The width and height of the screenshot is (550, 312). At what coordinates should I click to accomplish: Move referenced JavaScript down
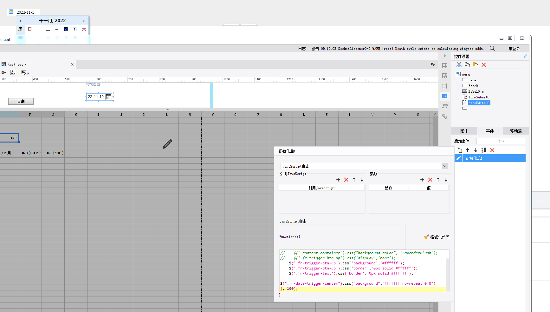point(362,180)
